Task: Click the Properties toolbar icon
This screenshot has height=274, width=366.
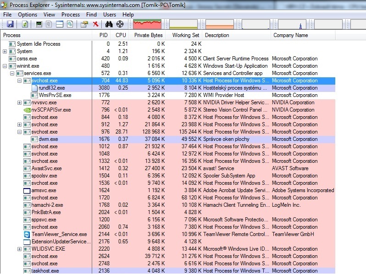Action: (x=84, y=24)
